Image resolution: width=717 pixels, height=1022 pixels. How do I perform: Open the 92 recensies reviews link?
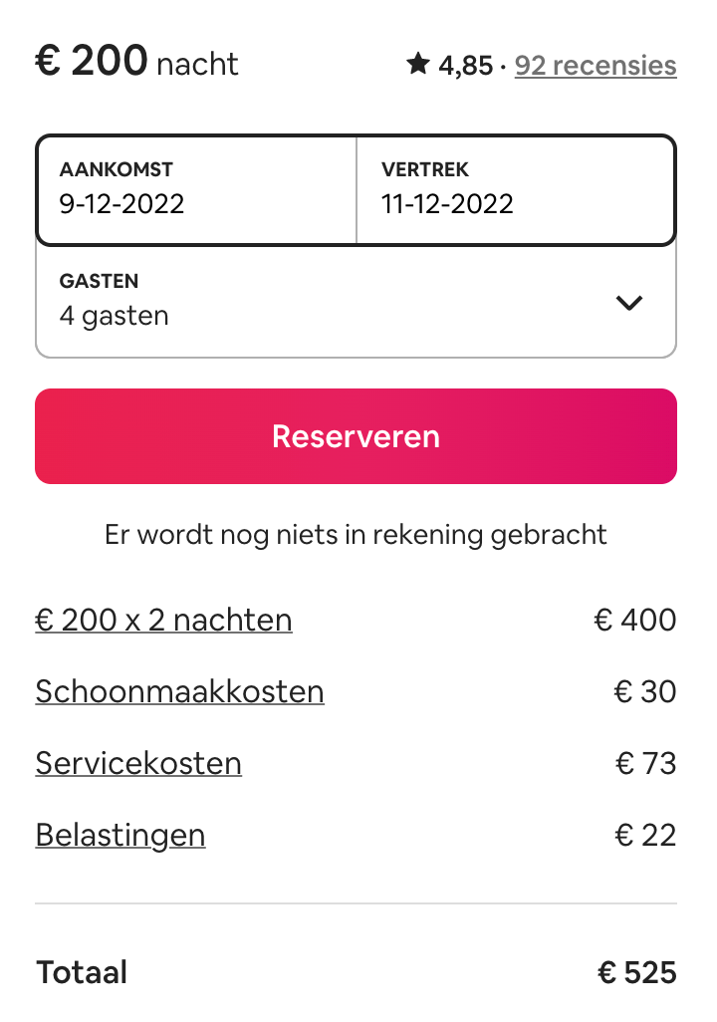596,65
